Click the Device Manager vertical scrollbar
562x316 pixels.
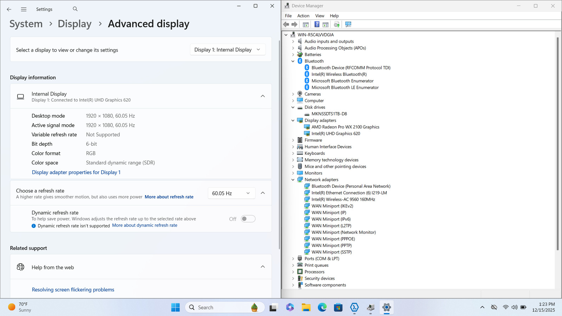[557, 144]
